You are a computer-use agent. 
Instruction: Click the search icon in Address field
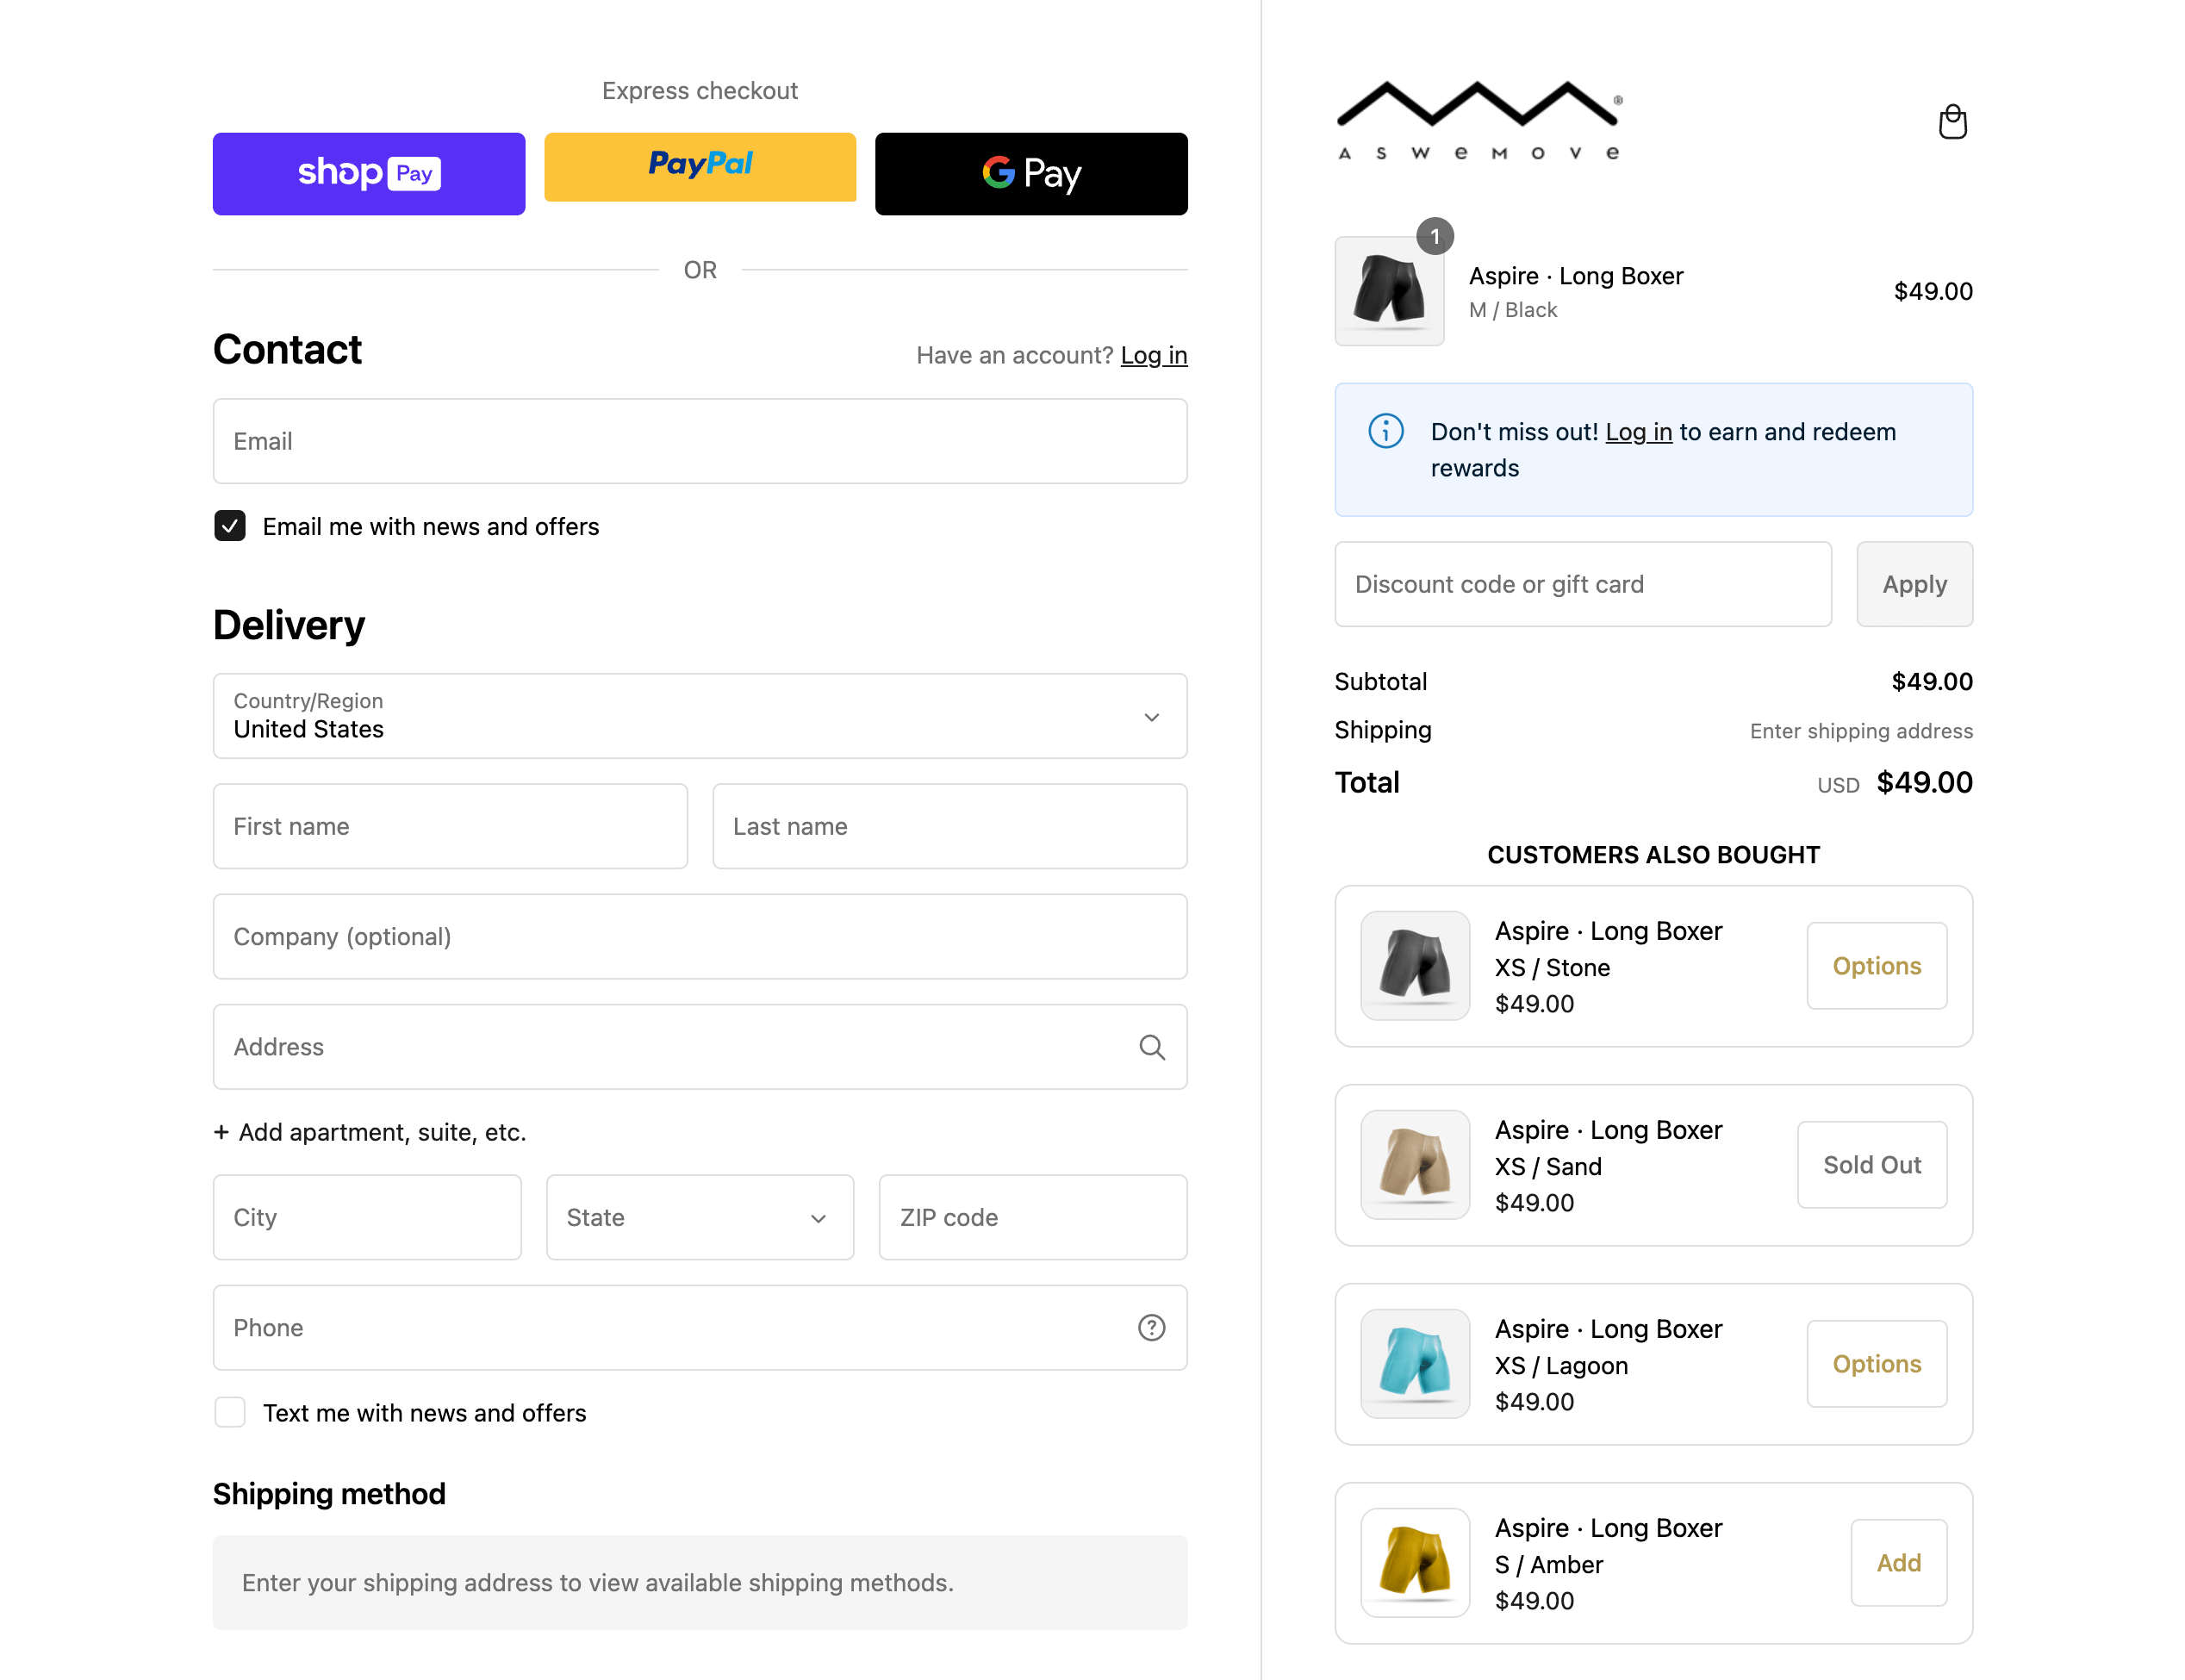[1152, 1047]
